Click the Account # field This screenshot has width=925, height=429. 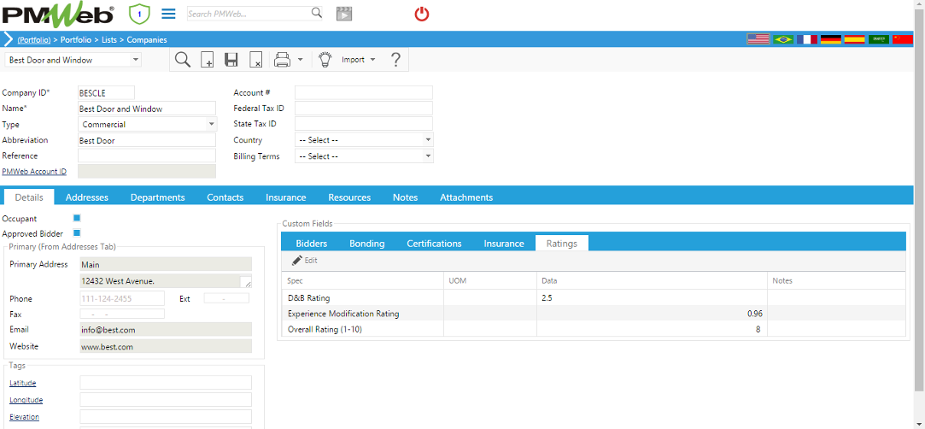pos(363,92)
